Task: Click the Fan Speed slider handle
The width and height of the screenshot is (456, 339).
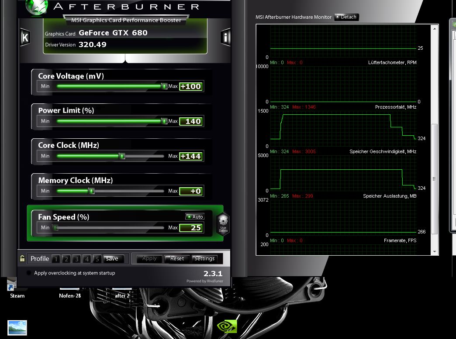Action: point(56,228)
